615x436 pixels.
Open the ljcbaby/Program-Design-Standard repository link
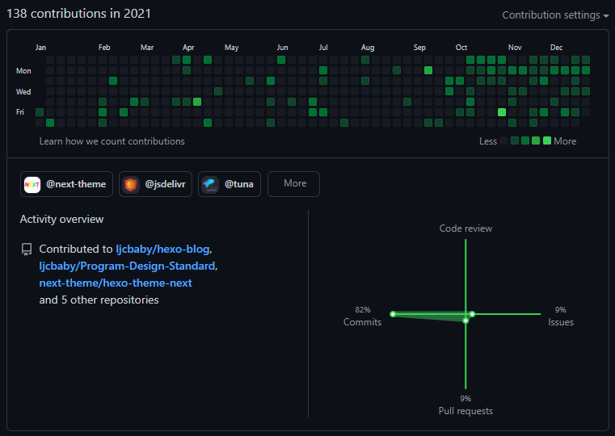coord(127,266)
